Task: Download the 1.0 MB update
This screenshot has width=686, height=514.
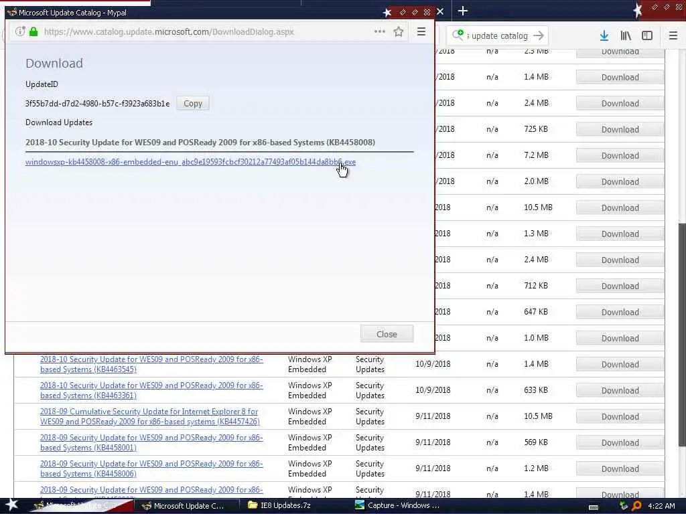Action: [620, 338]
